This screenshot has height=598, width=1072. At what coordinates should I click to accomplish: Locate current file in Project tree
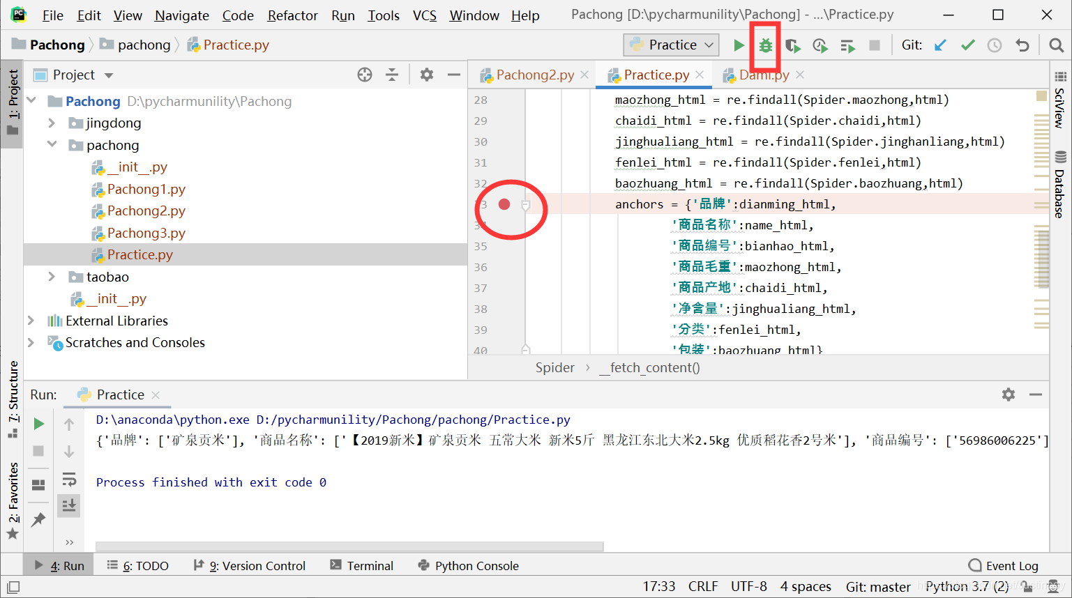pyautogui.click(x=365, y=75)
